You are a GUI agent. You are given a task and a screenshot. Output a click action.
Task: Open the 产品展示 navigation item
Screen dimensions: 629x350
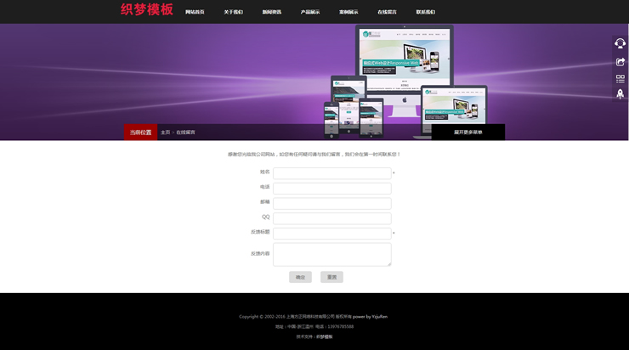click(x=310, y=12)
